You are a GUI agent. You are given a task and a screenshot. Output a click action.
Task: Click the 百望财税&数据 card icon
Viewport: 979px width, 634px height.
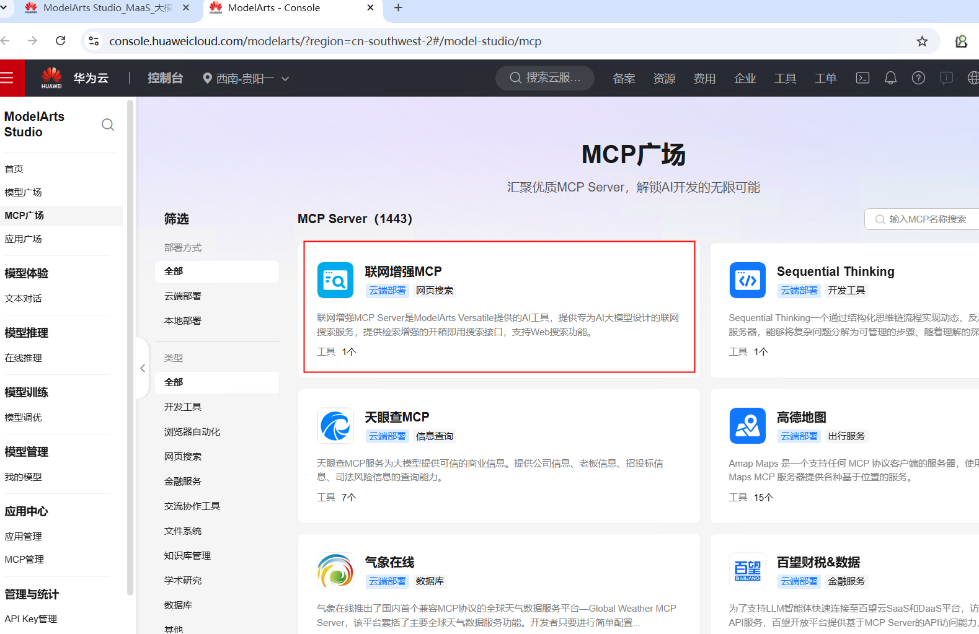point(748,571)
